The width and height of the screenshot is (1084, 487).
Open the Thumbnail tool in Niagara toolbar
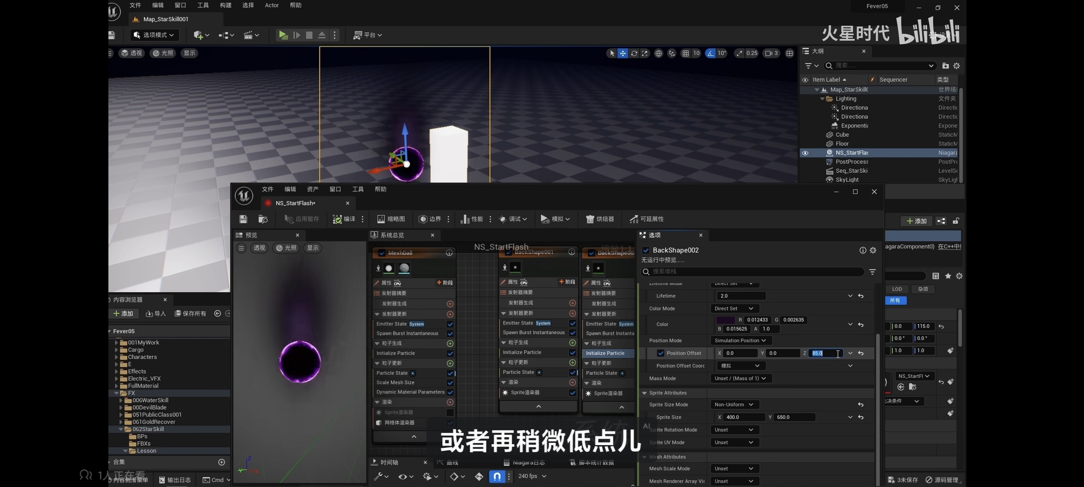391,219
